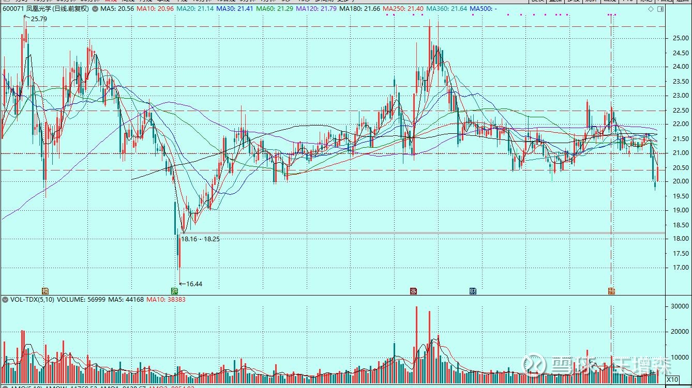The width and height of the screenshot is (692, 388).
Task: Select the MA10: 20.96 indicator label
Action: [155, 9]
